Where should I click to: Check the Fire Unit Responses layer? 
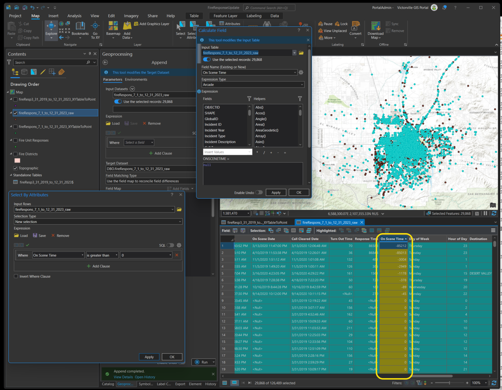pos(15,140)
